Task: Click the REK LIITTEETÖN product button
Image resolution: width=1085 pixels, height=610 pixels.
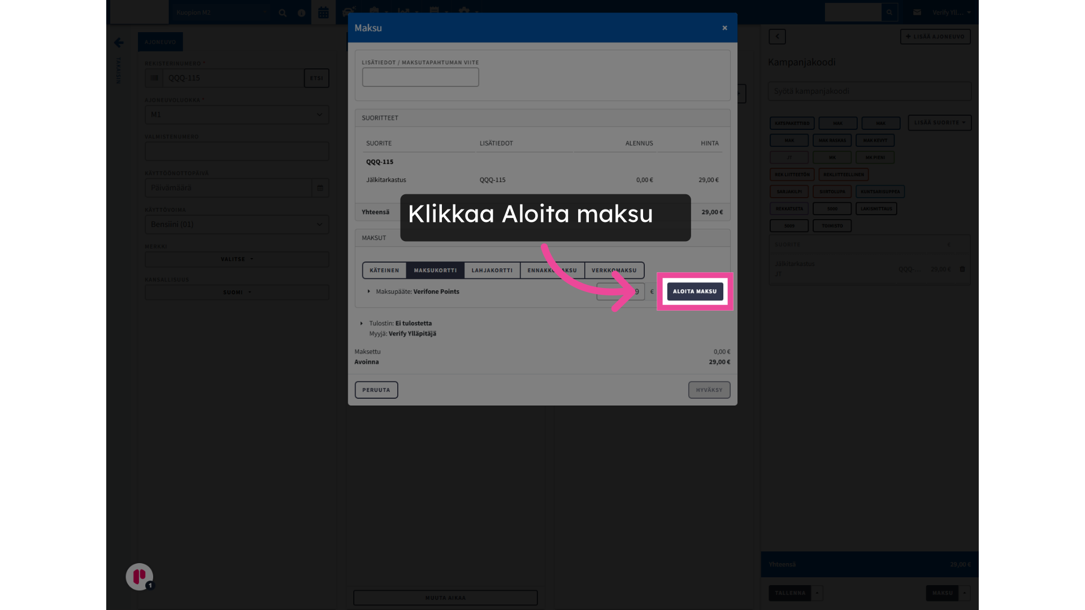Action: point(792,175)
